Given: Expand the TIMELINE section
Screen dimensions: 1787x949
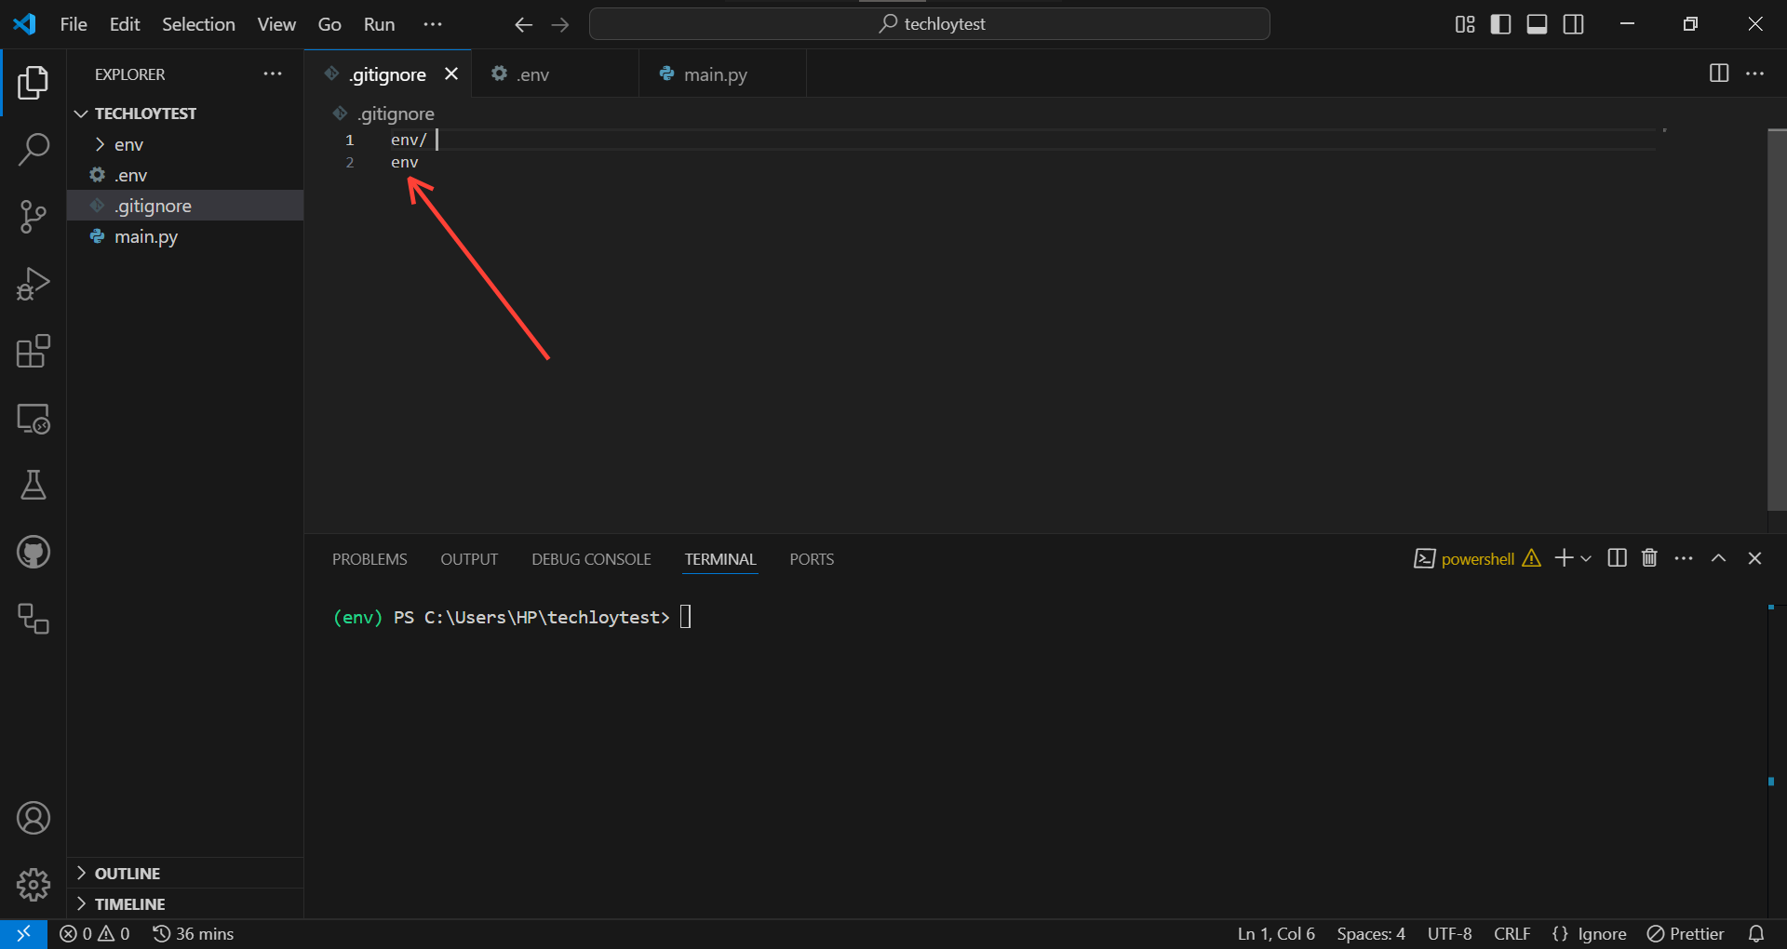Looking at the screenshot, I should tap(185, 903).
